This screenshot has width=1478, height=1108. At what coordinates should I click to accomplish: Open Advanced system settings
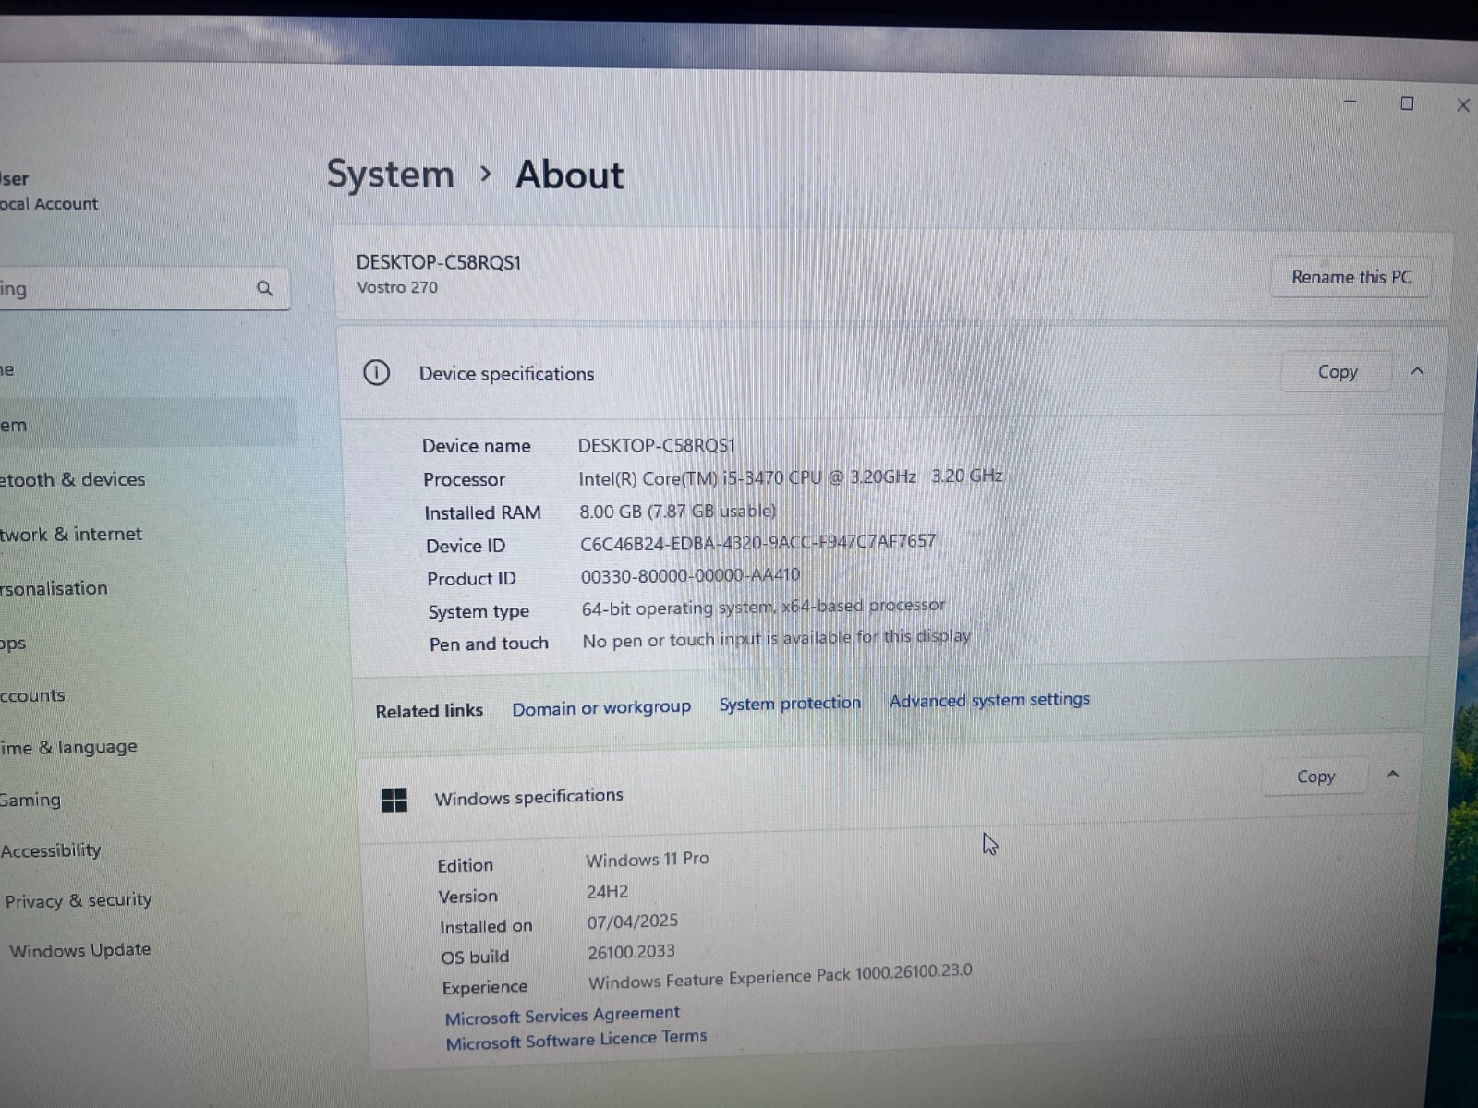click(x=989, y=700)
